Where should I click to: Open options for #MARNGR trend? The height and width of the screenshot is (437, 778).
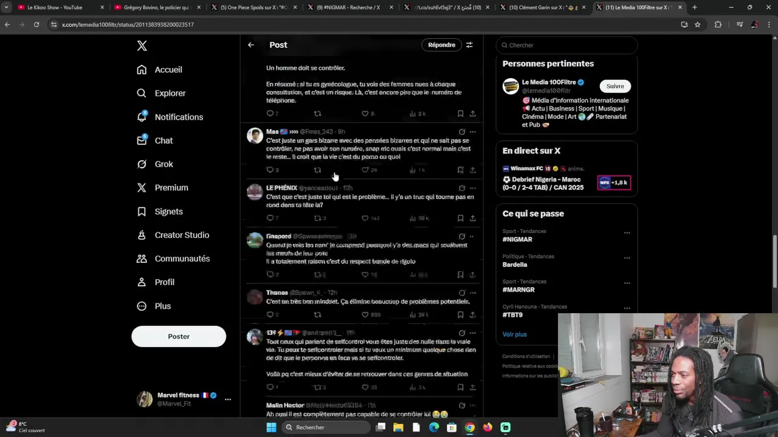point(627,283)
